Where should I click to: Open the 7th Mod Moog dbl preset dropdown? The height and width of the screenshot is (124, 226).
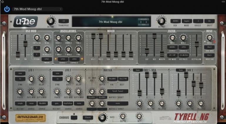pyautogui.click(x=38, y=9)
